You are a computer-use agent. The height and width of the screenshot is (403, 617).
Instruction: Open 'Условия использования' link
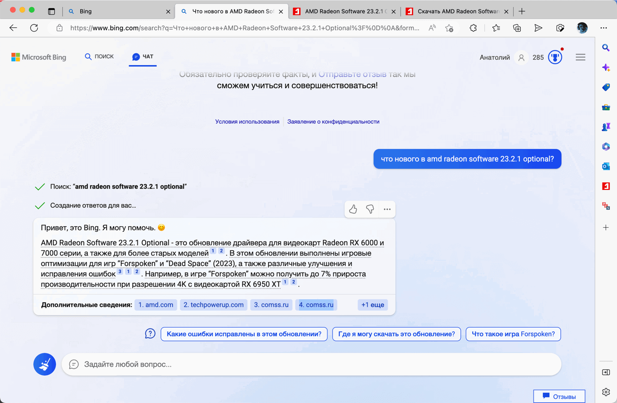[x=247, y=122]
